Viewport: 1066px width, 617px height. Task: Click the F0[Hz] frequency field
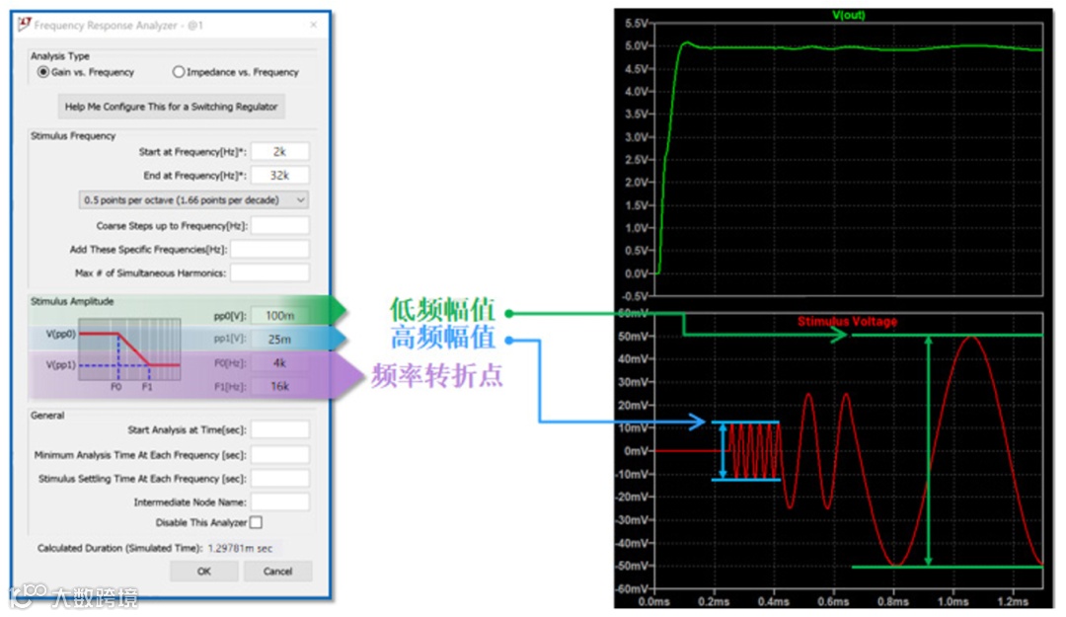[x=280, y=363]
